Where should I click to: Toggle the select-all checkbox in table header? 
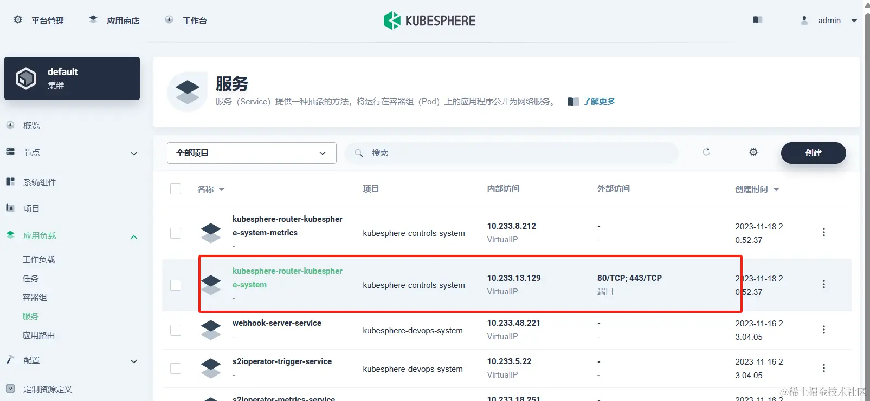176,189
